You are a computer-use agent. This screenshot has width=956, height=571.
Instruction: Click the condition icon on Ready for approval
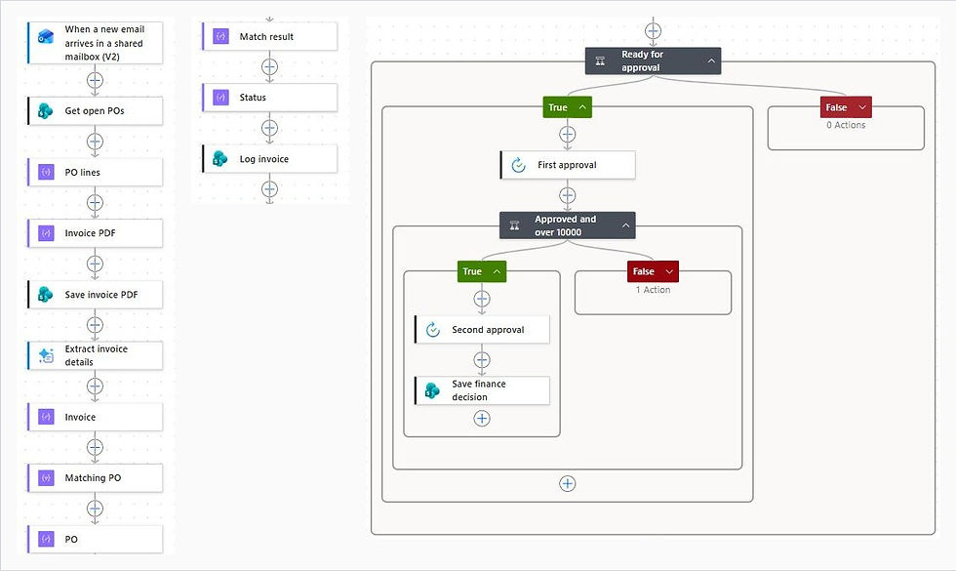[601, 61]
